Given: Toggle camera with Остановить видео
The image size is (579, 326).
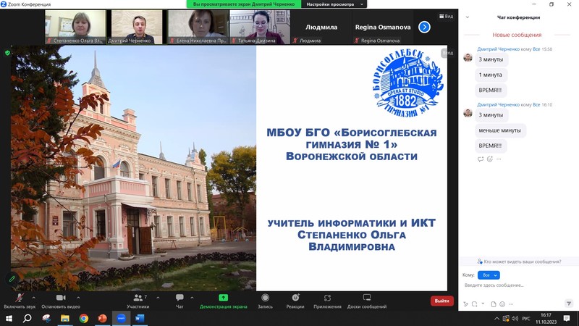Looking at the screenshot, I should point(60,301).
